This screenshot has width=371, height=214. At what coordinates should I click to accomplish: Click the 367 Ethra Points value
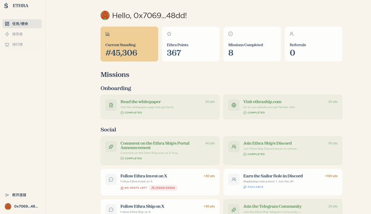(x=174, y=53)
